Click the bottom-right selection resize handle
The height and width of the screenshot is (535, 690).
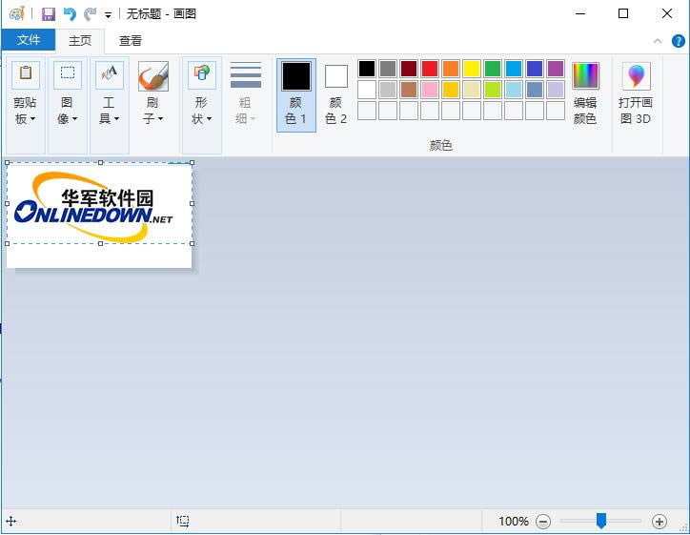pos(192,243)
